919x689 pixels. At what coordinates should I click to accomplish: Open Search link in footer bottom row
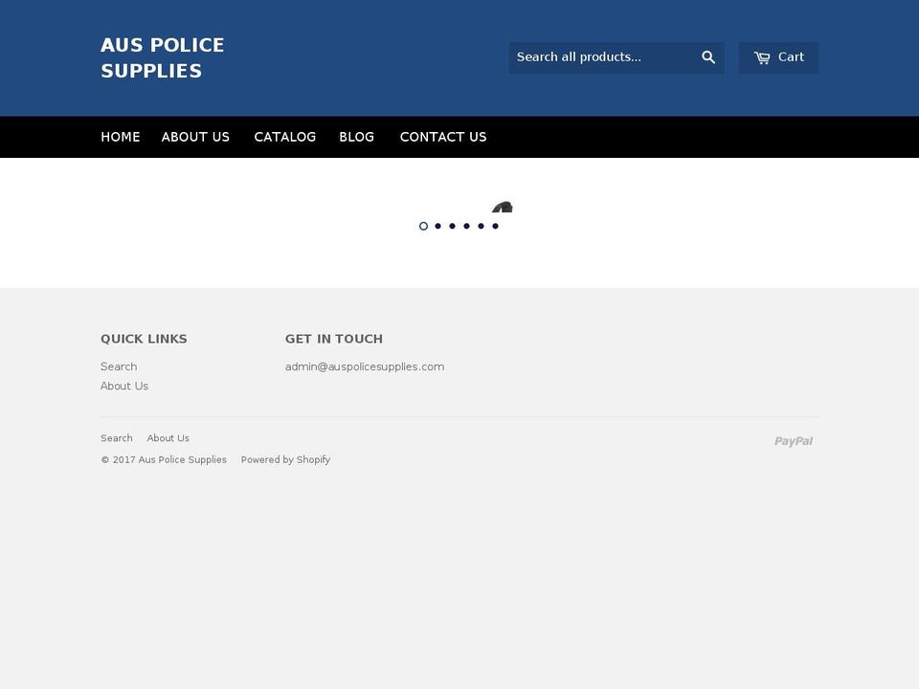[117, 438]
